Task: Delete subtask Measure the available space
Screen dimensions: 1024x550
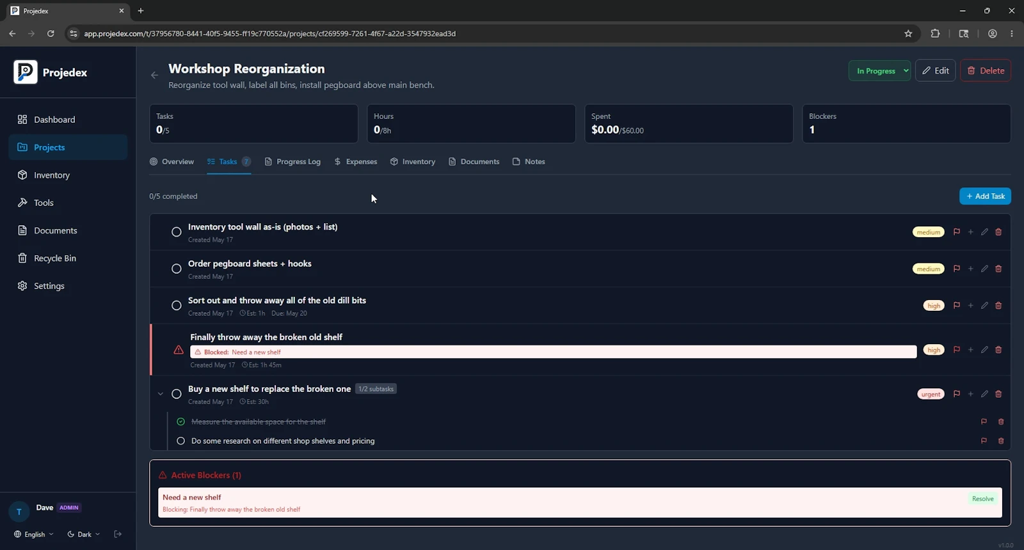Action: click(1001, 422)
